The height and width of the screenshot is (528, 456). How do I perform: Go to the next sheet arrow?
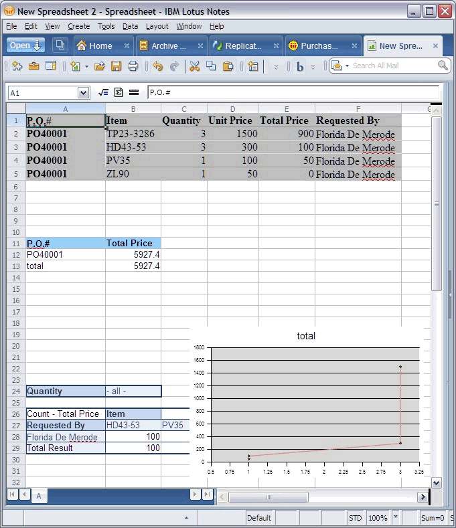click(195, 495)
